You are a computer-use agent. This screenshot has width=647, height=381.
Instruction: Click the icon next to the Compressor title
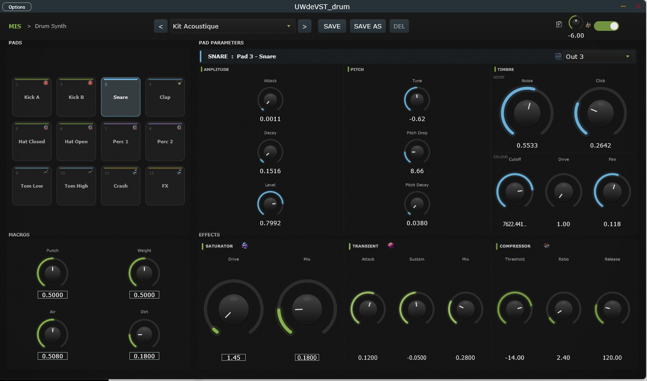(546, 246)
